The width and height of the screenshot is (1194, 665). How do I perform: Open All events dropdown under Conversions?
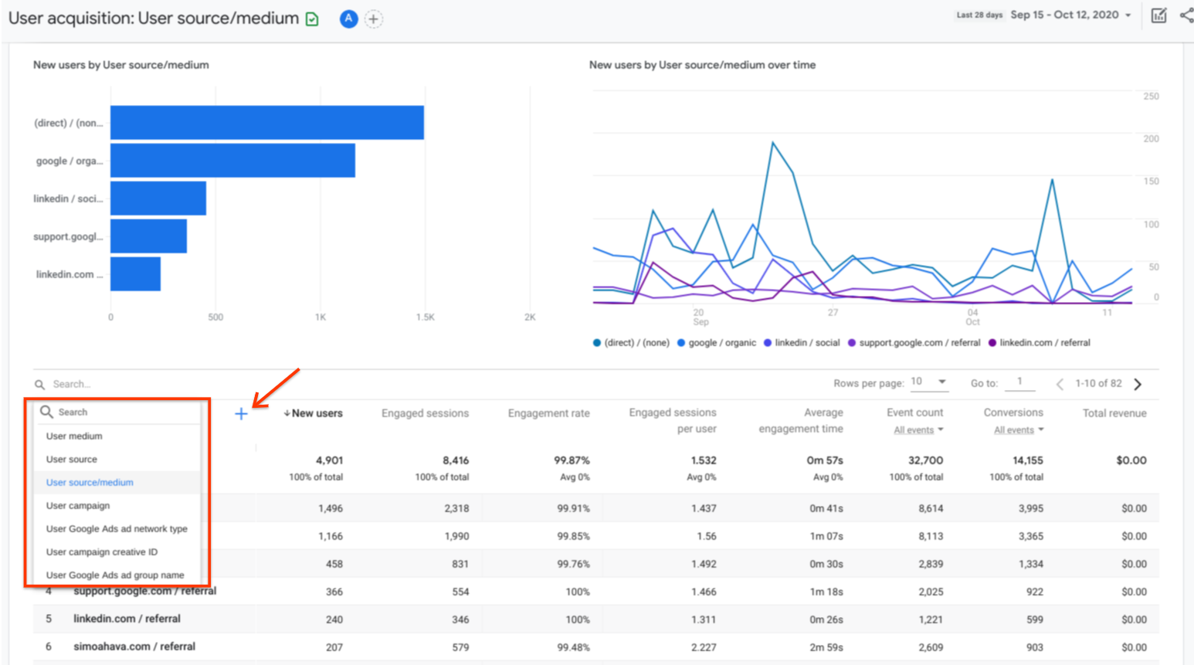point(1019,430)
